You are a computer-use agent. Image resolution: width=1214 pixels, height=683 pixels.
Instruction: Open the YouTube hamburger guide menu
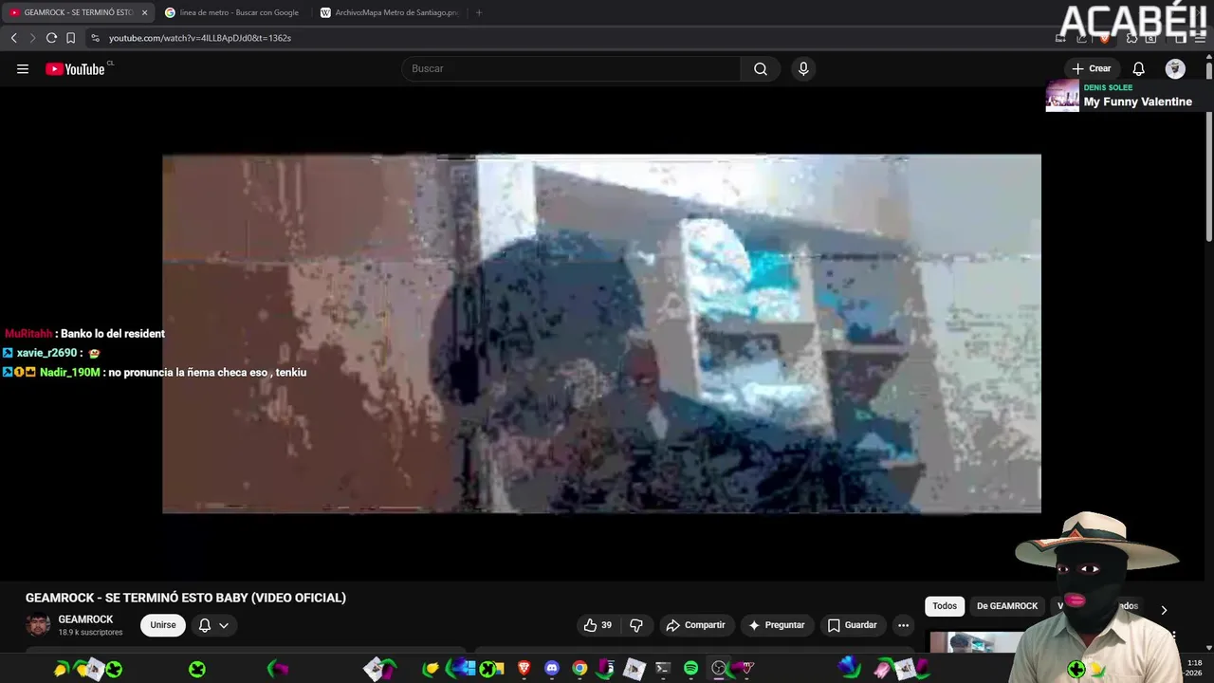(x=23, y=68)
